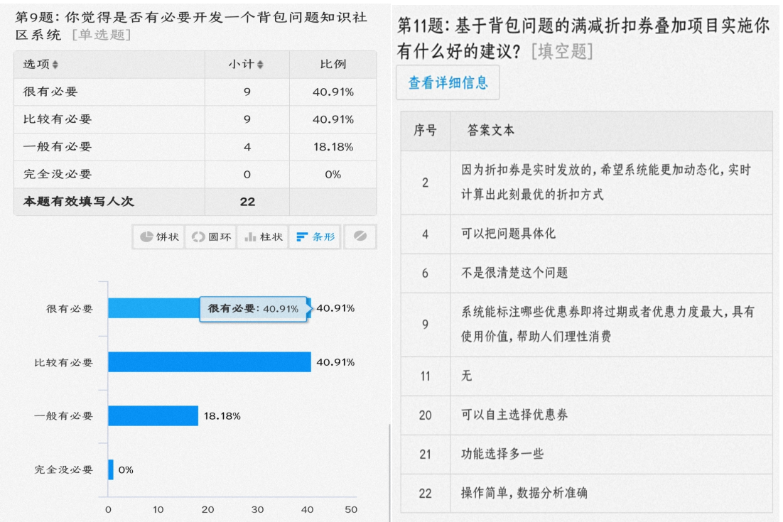Viewport: 783px width, 522px height.
Task: Click the 完全没必要 small bar in chart
Action: coord(111,469)
